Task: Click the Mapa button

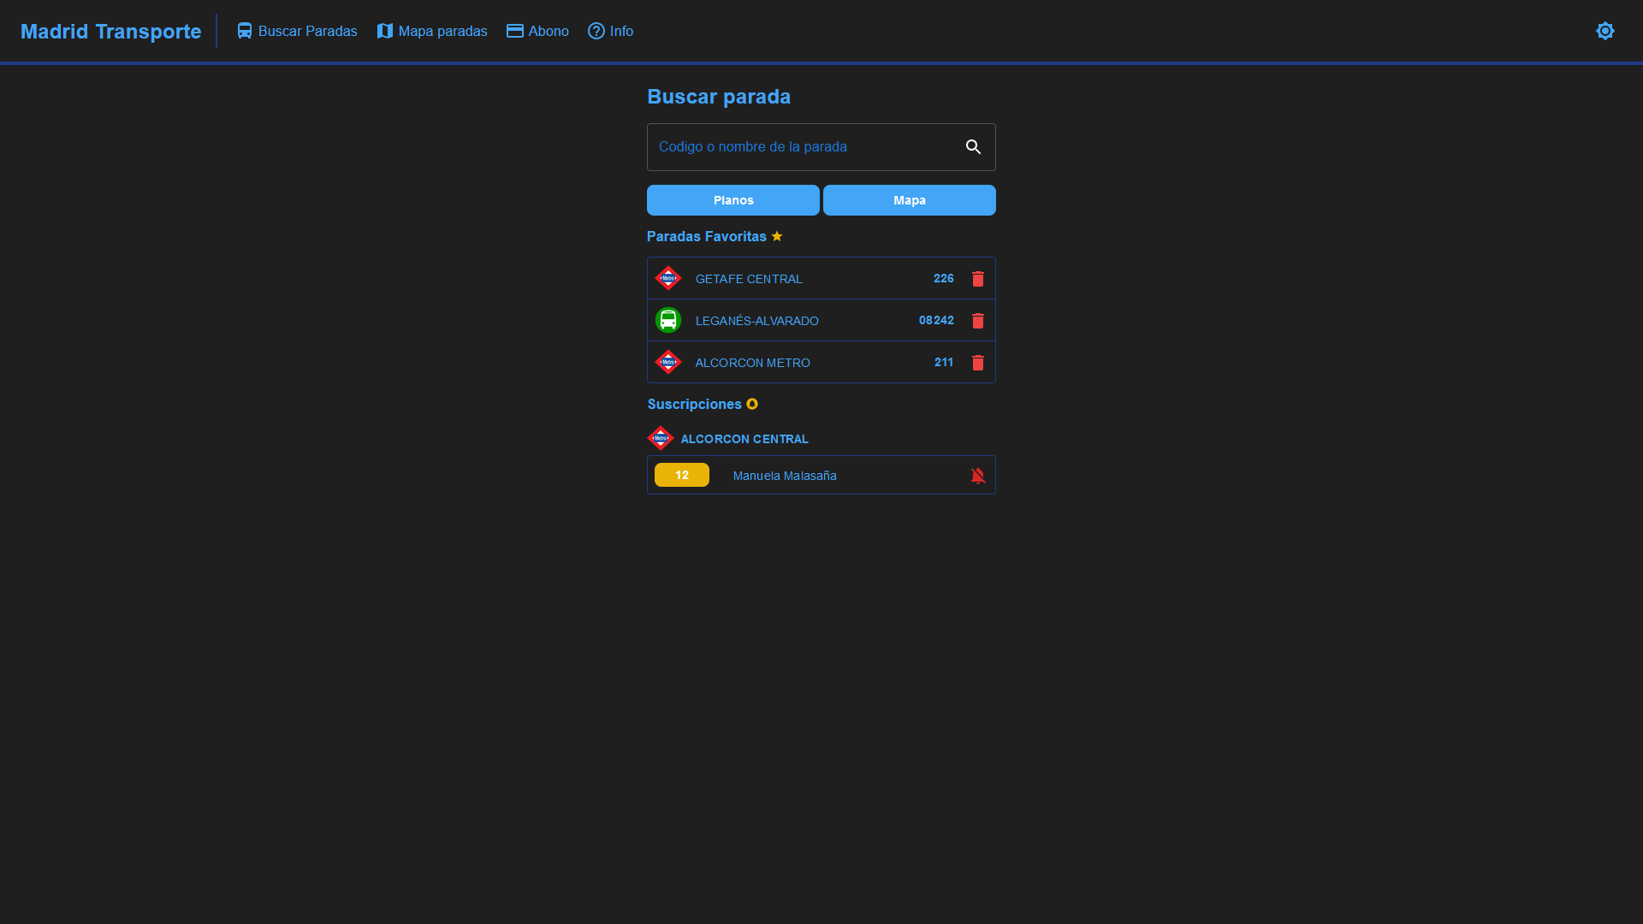Action: 910,200
